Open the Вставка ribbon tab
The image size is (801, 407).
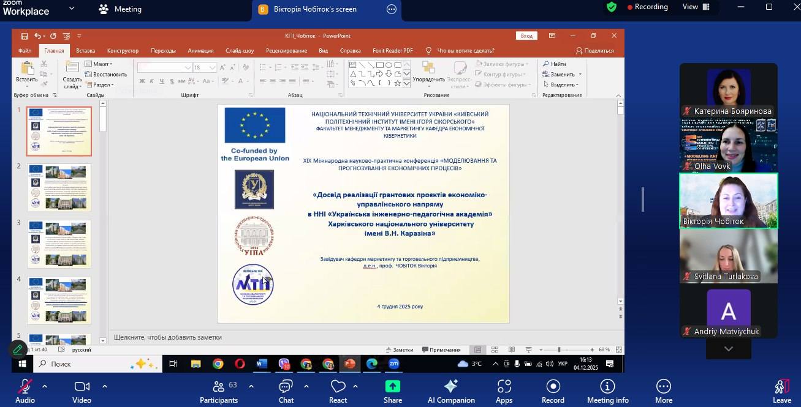point(85,51)
